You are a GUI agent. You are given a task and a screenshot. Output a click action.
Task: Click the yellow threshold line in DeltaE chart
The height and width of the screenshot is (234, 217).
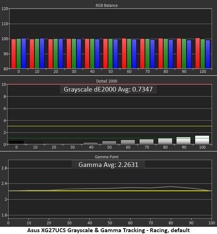coord(110,126)
